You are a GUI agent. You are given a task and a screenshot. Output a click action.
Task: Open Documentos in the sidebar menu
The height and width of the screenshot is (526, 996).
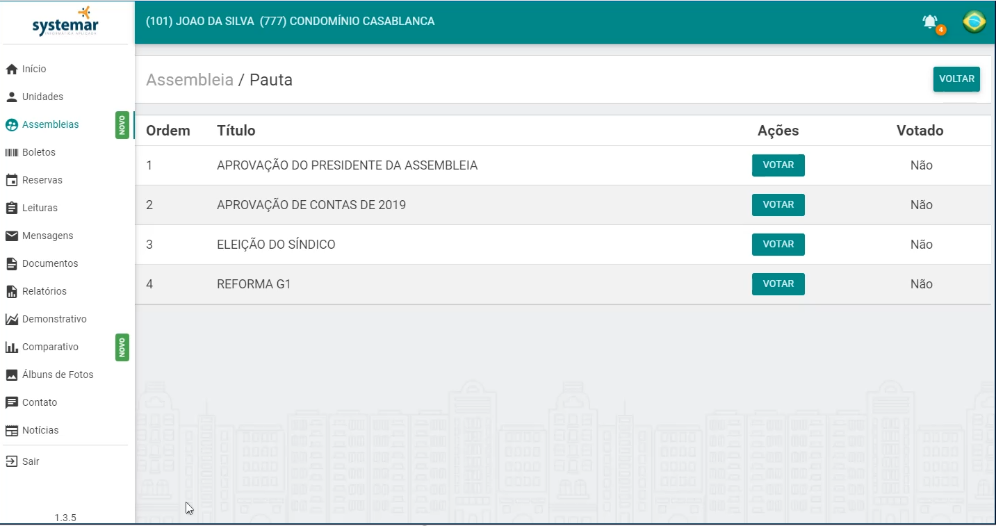(50, 263)
